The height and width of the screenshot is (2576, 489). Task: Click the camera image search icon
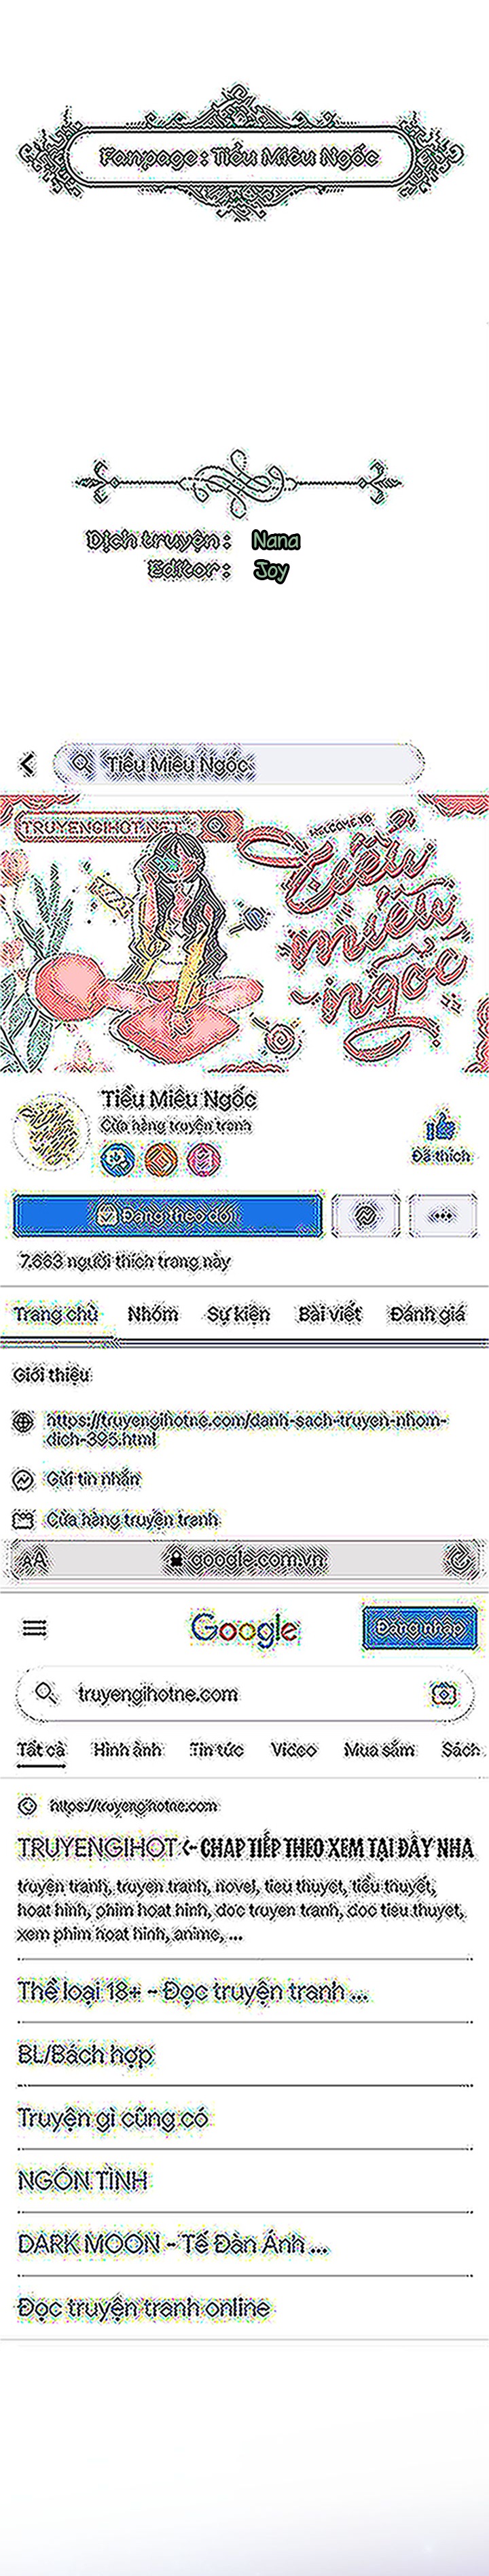coord(443,1693)
